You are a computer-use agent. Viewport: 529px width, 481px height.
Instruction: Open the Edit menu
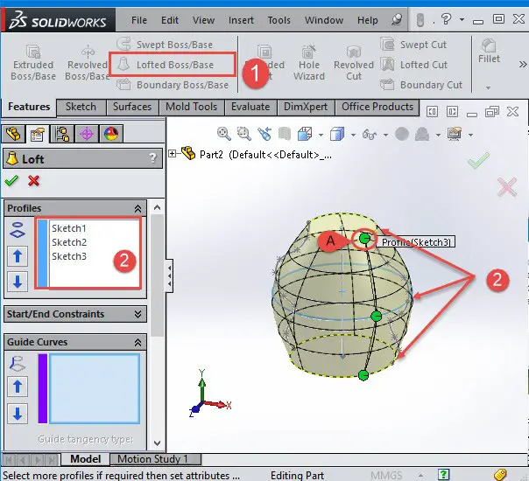coord(169,20)
